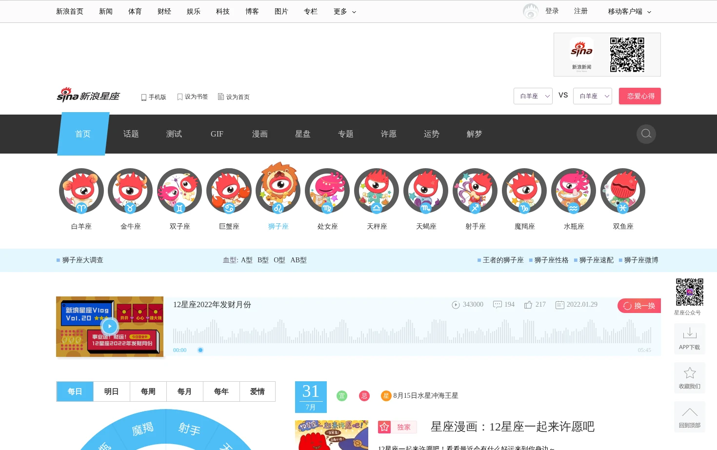Viewport: 717px width, 450px height.
Task: Click the 新浪星座 sina logo
Action: pos(88,95)
